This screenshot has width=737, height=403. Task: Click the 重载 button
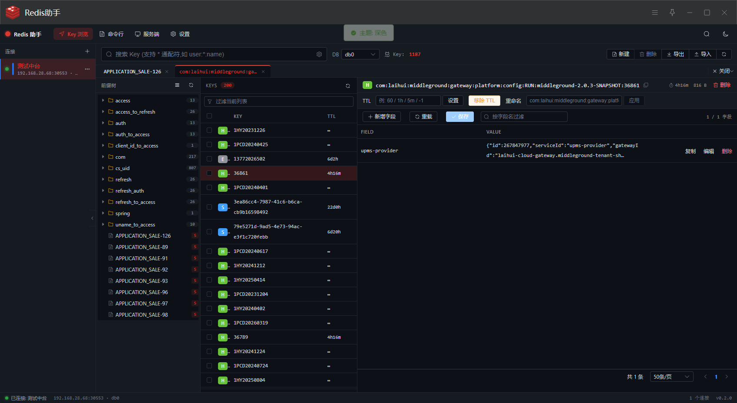423,117
